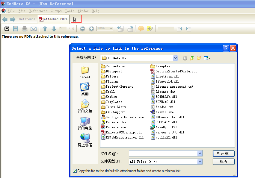The width and height of the screenshot is (255, 178).
Task: Click the sticky note comment icon
Action: [x=141, y=29]
